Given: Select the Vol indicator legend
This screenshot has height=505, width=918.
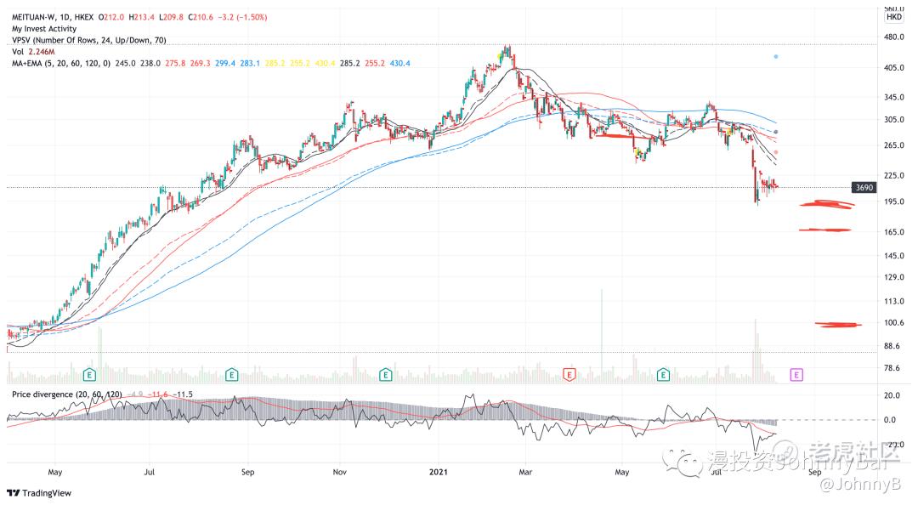Looking at the screenshot, I should [18, 52].
